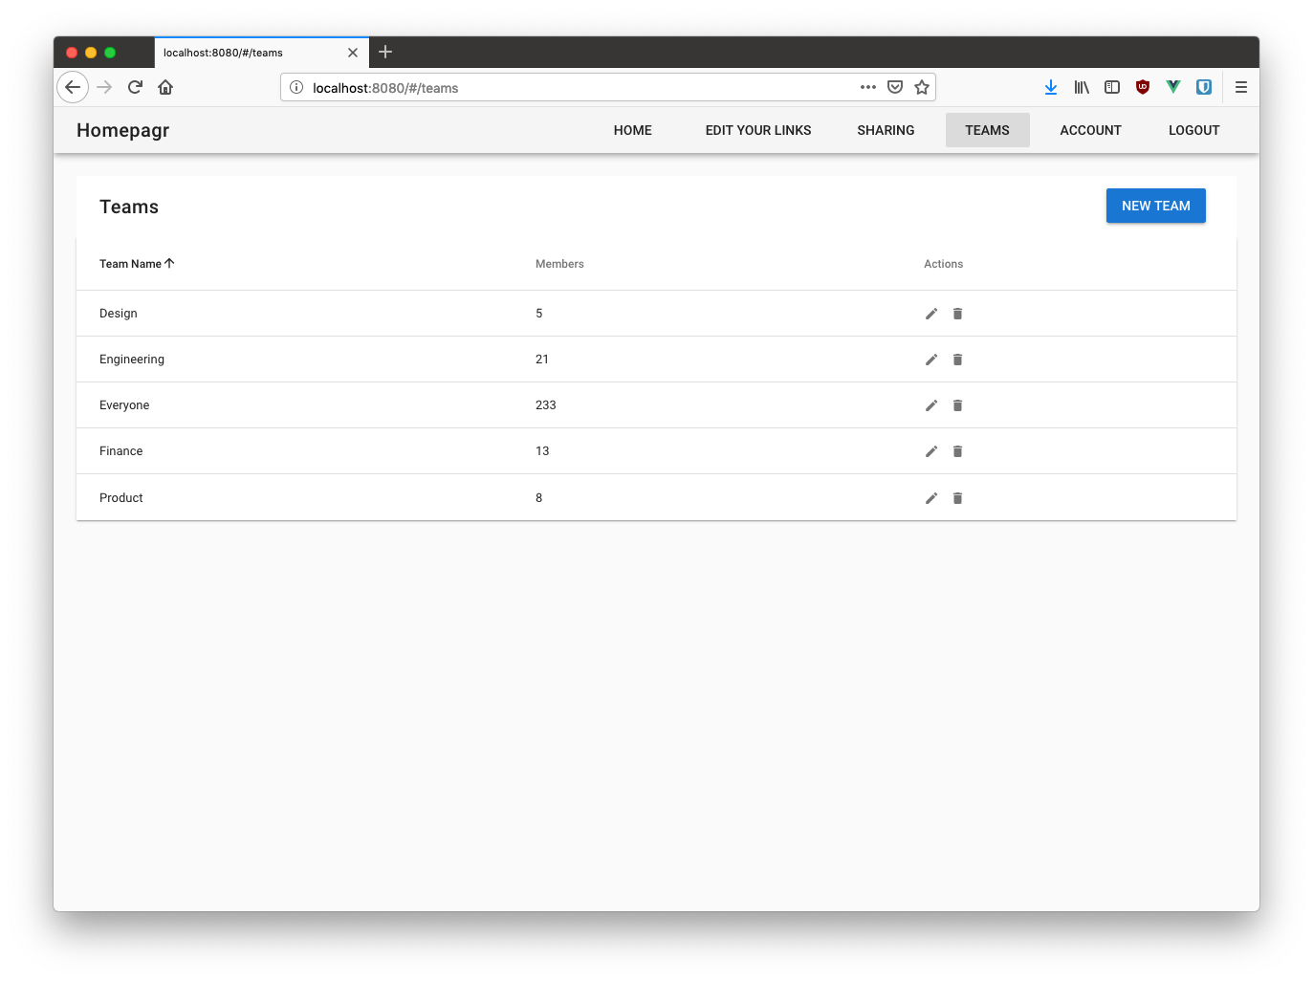This screenshot has height=982, width=1313.
Task: Close the localhost teams tab
Action: [353, 53]
